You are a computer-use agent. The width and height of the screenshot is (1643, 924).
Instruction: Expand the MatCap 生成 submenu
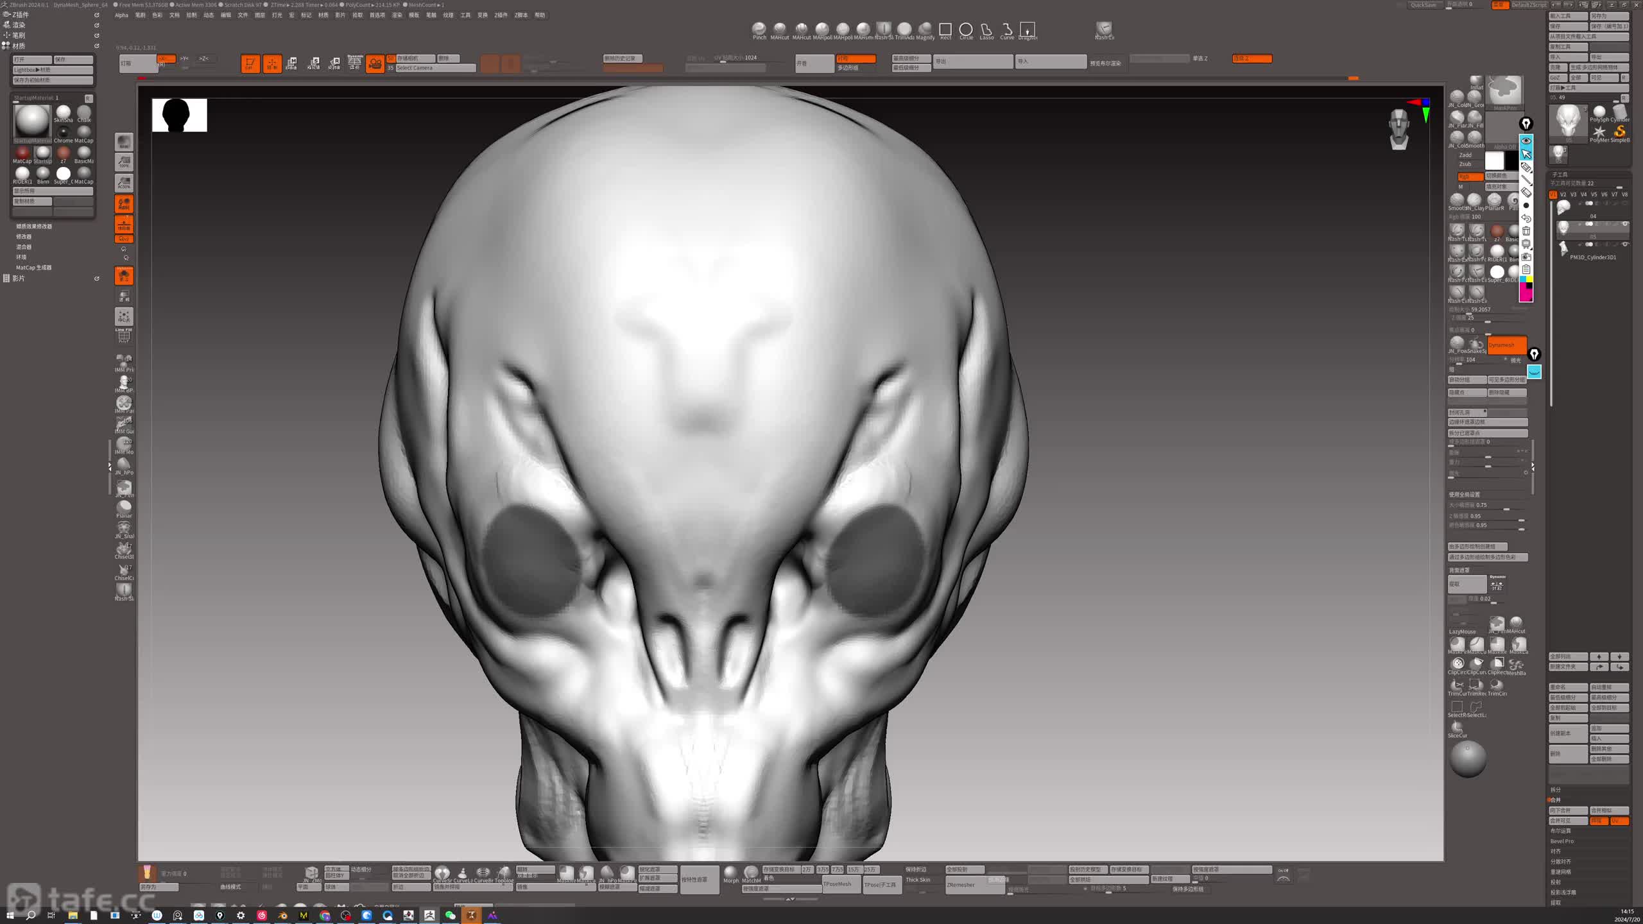point(33,268)
